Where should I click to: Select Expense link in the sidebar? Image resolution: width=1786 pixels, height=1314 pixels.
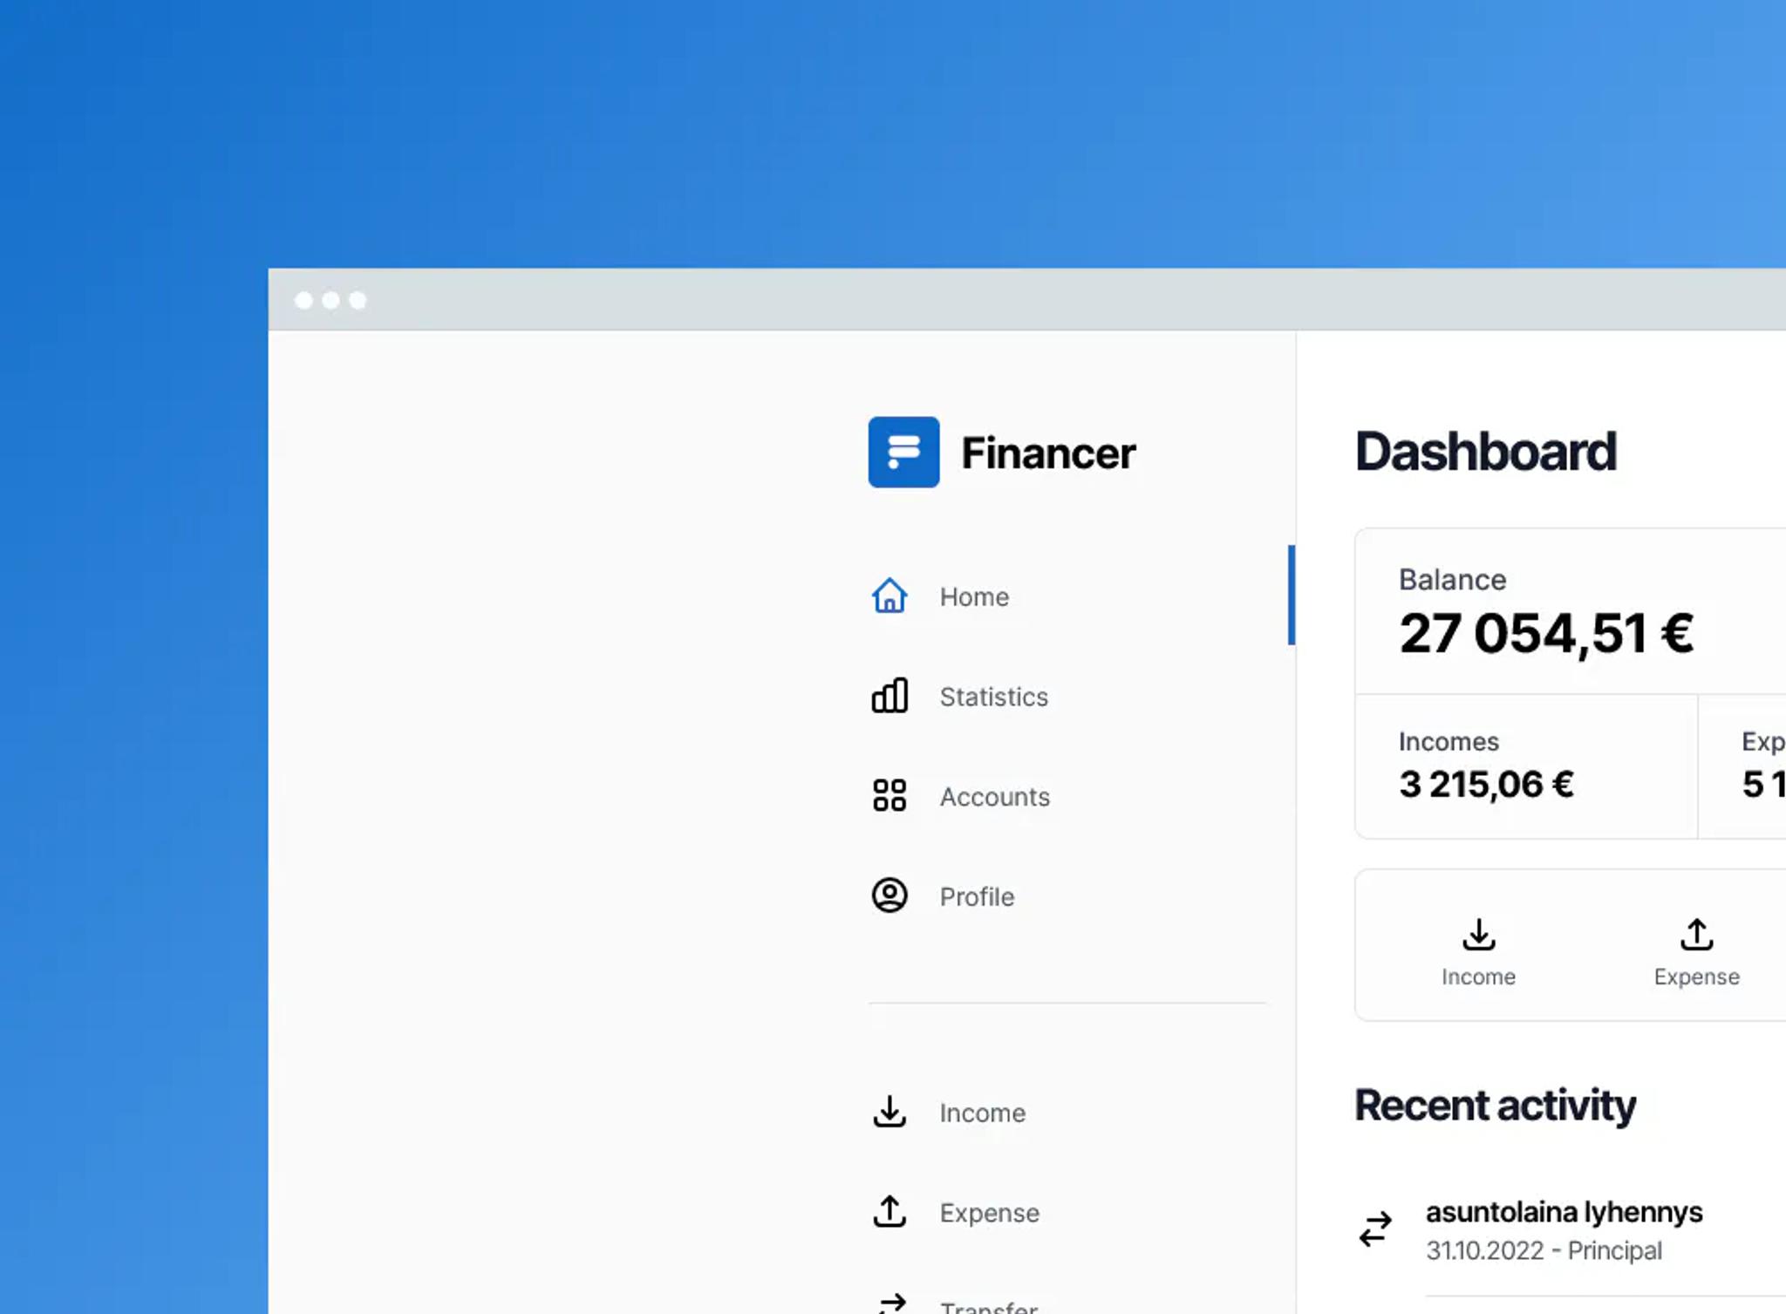(x=989, y=1213)
